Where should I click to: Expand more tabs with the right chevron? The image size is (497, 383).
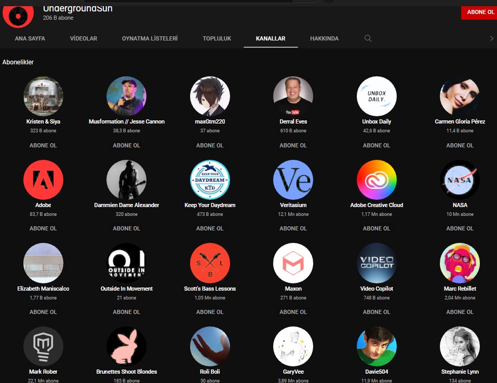[x=492, y=38]
